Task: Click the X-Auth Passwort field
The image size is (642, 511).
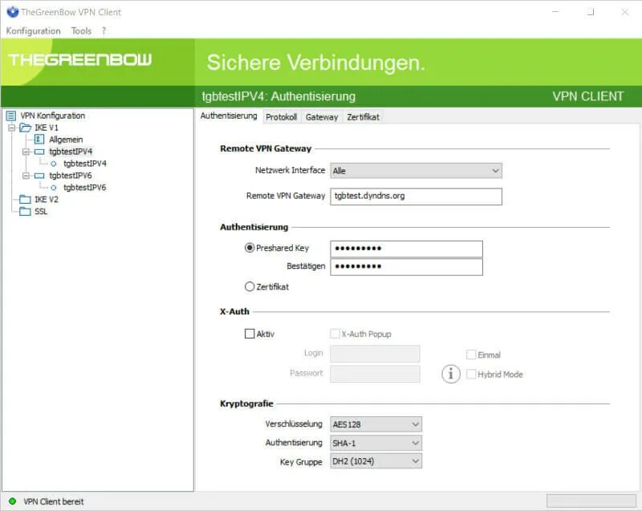Action: tap(375, 374)
